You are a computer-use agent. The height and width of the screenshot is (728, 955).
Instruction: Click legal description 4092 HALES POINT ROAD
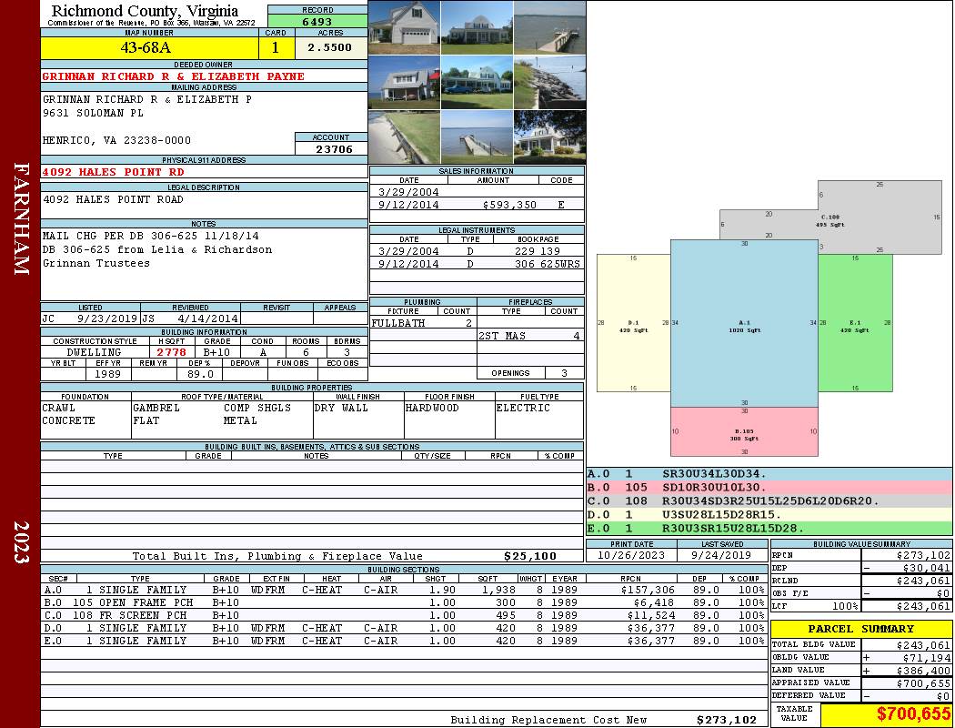[x=113, y=199]
